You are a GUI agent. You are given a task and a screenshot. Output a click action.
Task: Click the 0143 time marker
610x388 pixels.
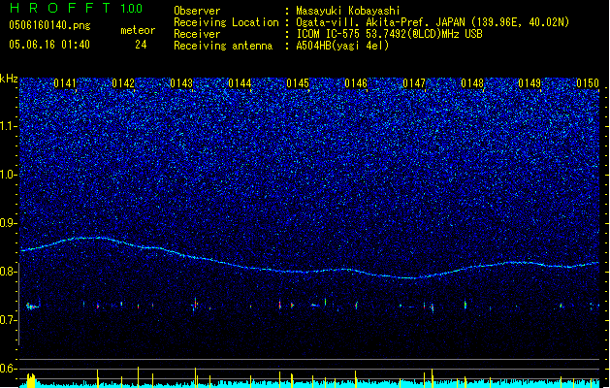click(181, 83)
